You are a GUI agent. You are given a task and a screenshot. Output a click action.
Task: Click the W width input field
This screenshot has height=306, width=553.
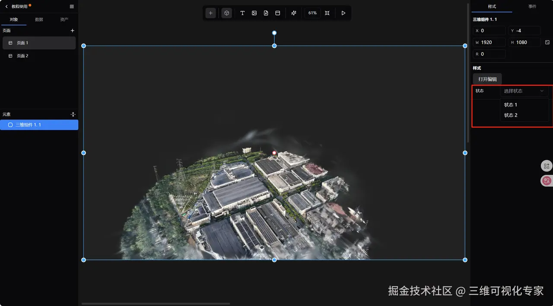pos(489,42)
